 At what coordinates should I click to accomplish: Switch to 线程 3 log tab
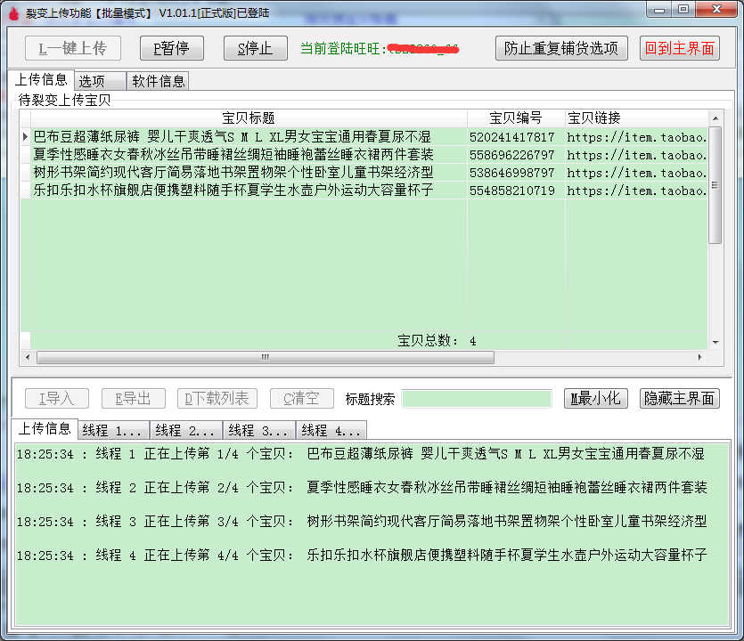(258, 430)
